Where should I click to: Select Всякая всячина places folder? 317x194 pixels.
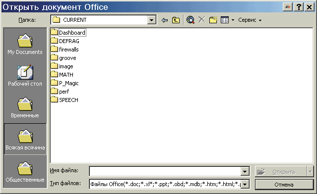(25, 139)
